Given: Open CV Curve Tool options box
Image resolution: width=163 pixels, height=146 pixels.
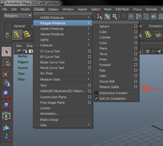Looking at the screenshot, I should (x=89, y=51).
